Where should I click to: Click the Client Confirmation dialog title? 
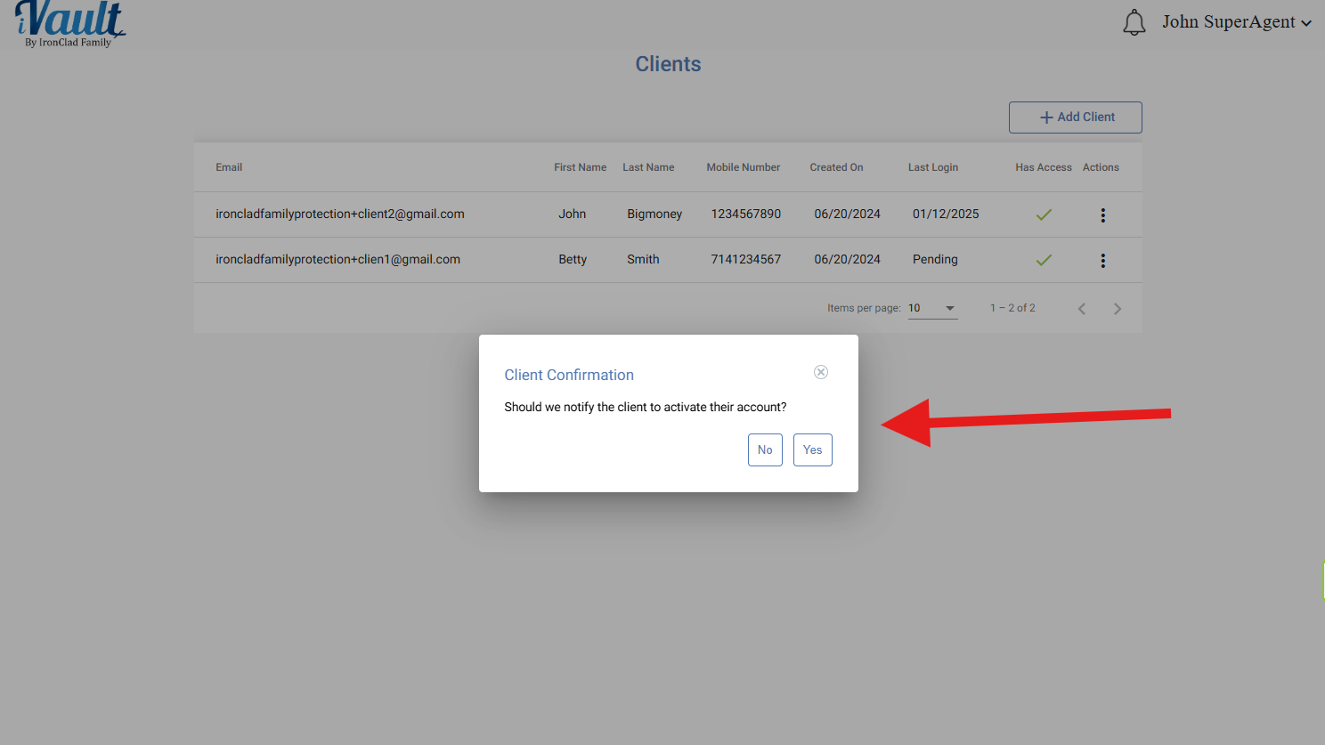pos(569,375)
